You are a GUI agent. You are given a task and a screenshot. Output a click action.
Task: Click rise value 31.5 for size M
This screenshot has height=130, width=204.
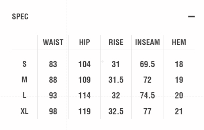[116, 80]
